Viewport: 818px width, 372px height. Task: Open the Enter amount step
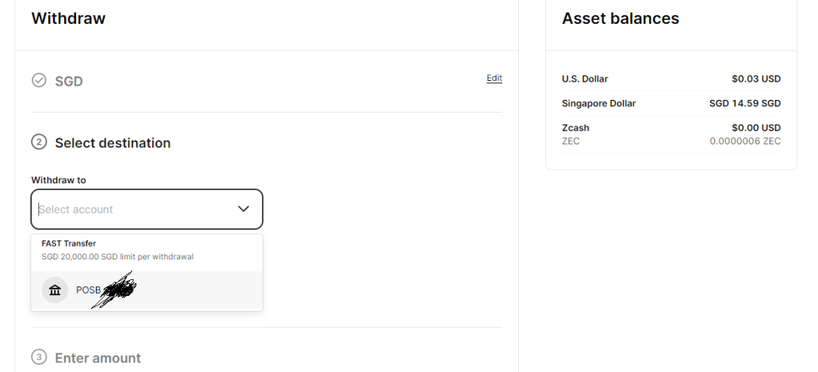pyautogui.click(x=98, y=358)
